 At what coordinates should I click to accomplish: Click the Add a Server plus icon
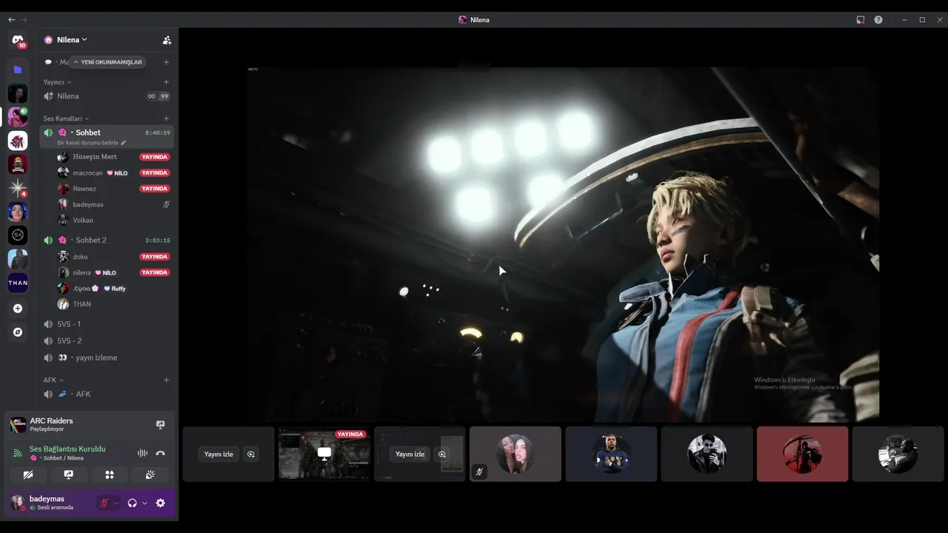[x=18, y=309]
